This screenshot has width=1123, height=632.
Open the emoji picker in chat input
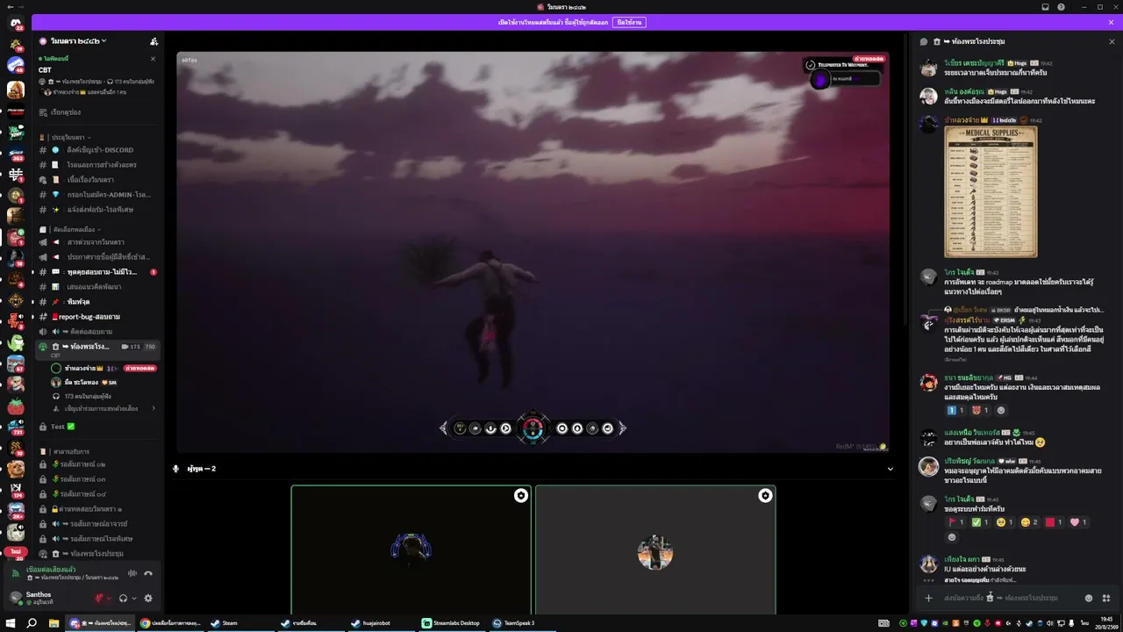1089,598
